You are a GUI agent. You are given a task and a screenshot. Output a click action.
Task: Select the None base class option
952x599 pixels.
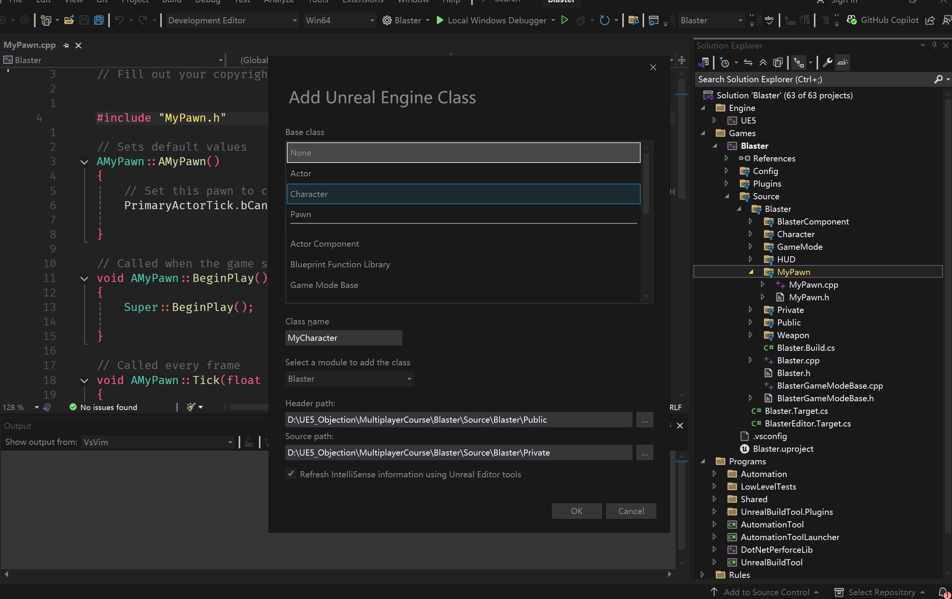pyautogui.click(x=463, y=153)
